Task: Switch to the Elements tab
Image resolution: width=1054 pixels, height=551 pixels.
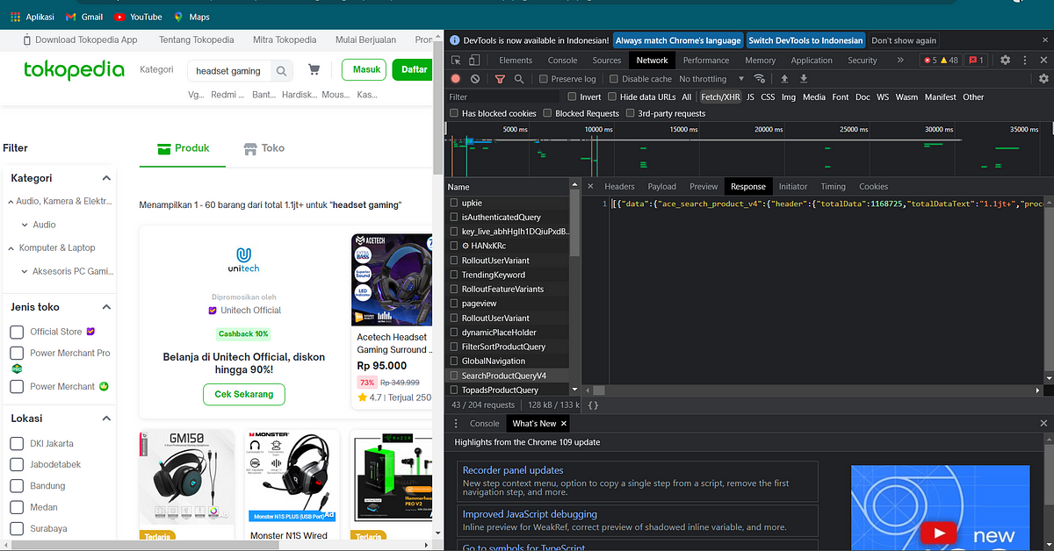Action: point(516,61)
